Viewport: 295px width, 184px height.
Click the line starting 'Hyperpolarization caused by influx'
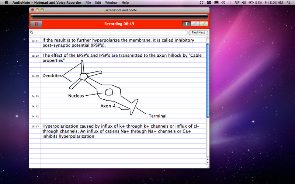point(121,126)
